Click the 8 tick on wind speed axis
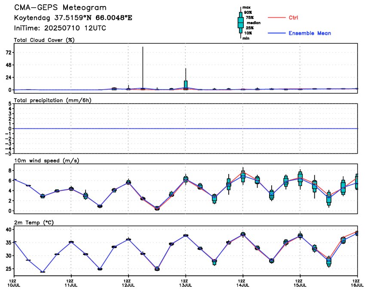Image resolution: width=368 pixels, height=292 pixels. tap(10, 171)
